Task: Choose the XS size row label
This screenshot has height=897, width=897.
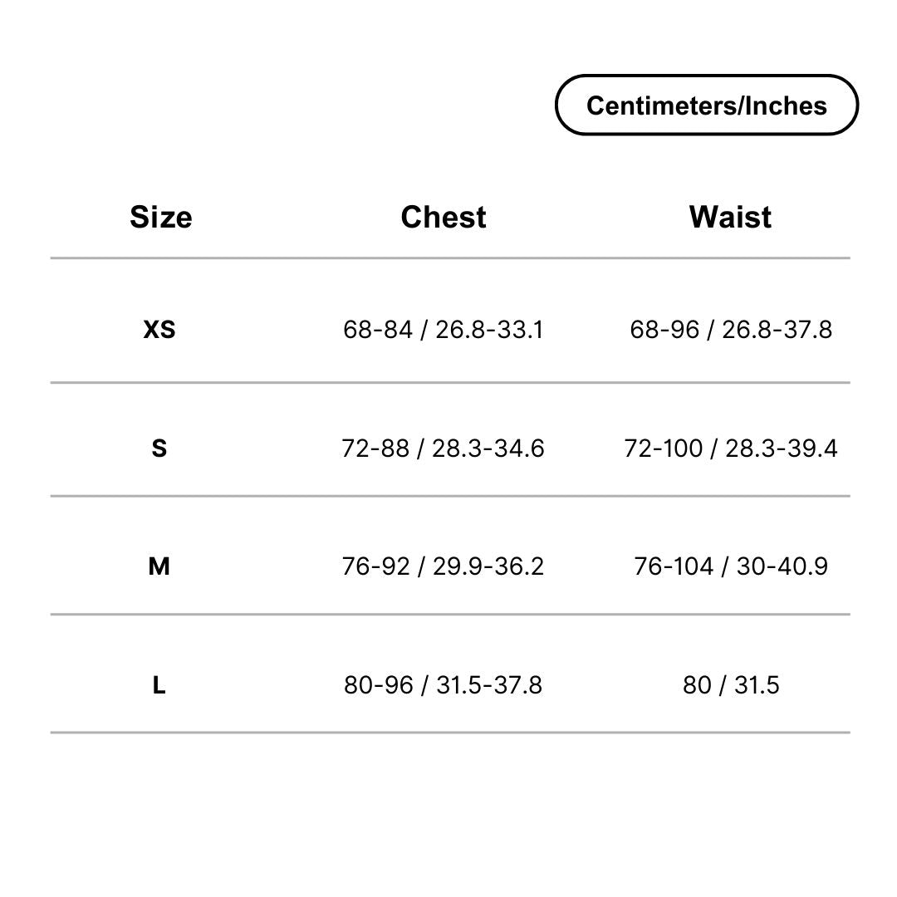Action: tap(159, 330)
